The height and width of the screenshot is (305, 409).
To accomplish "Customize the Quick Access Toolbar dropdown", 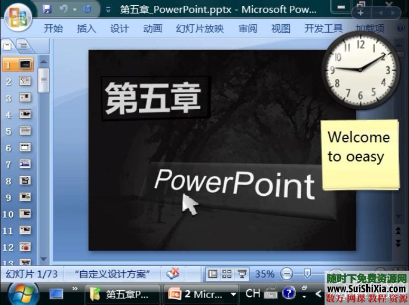I will (108, 10).
